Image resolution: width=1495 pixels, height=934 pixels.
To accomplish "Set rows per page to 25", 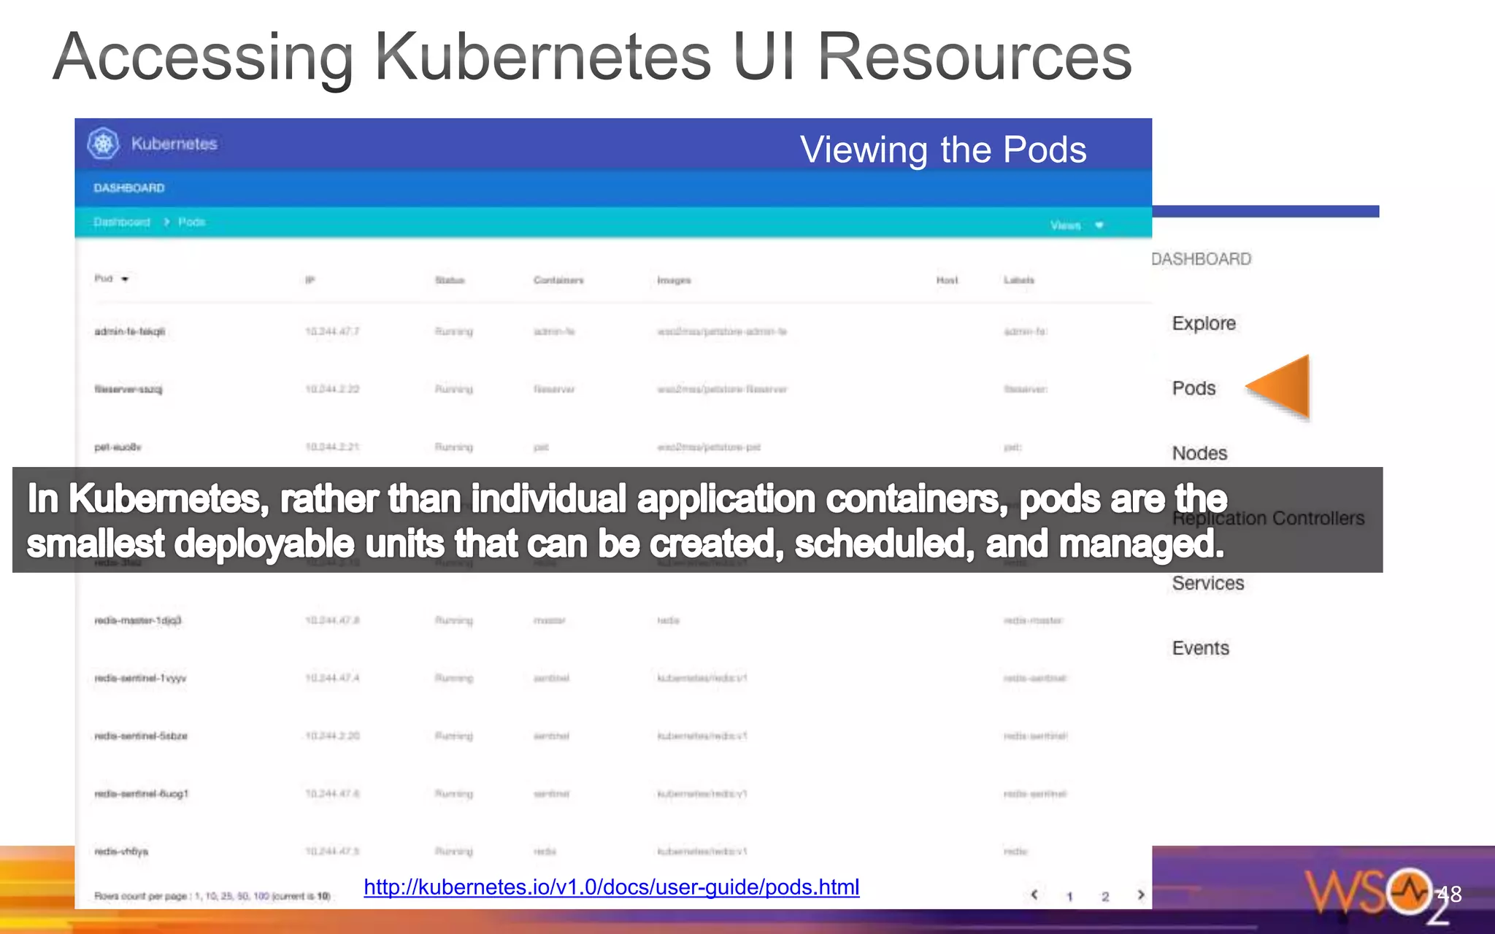I will (227, 896).
